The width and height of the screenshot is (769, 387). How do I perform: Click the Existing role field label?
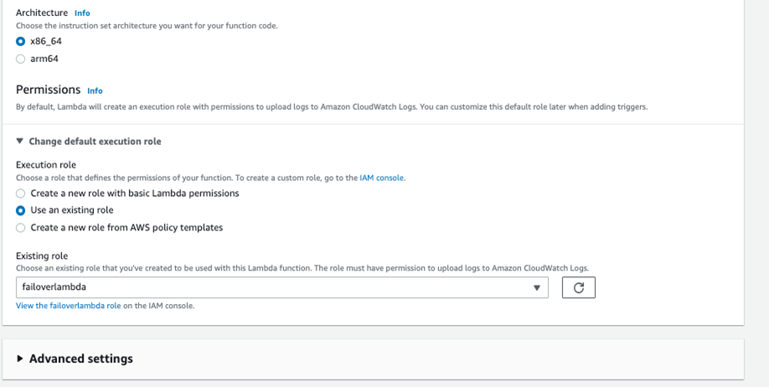42,255
